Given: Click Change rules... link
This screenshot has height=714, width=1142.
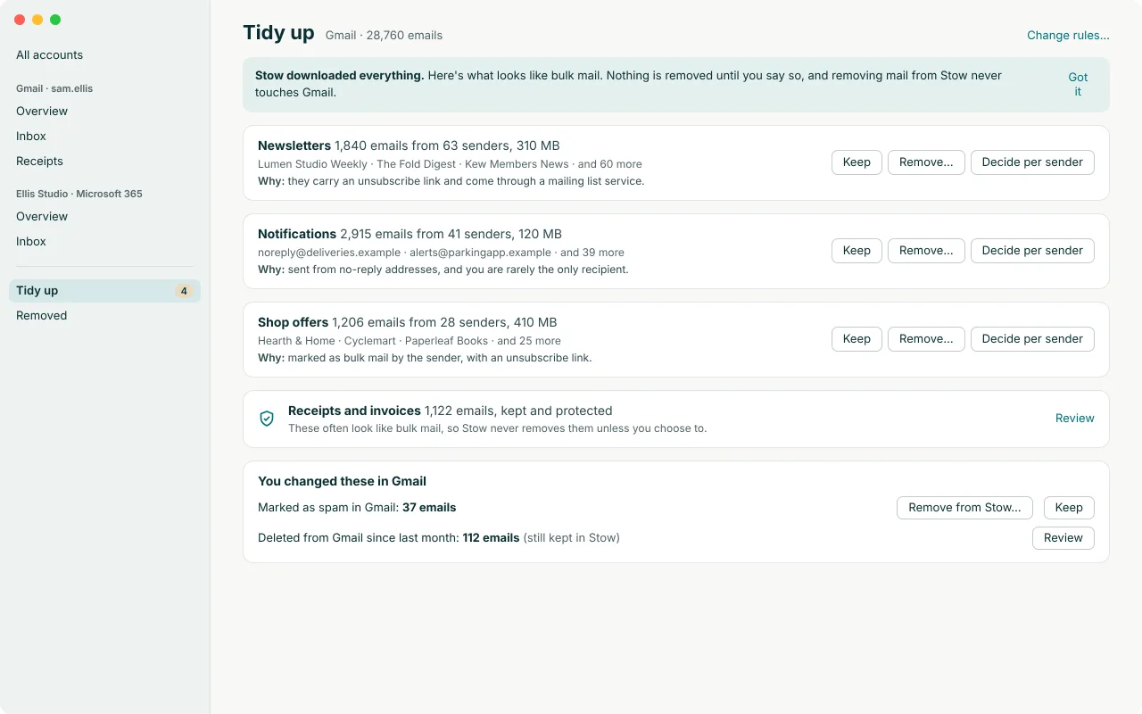Looking at the screenshot, I should coord(1068,36).
